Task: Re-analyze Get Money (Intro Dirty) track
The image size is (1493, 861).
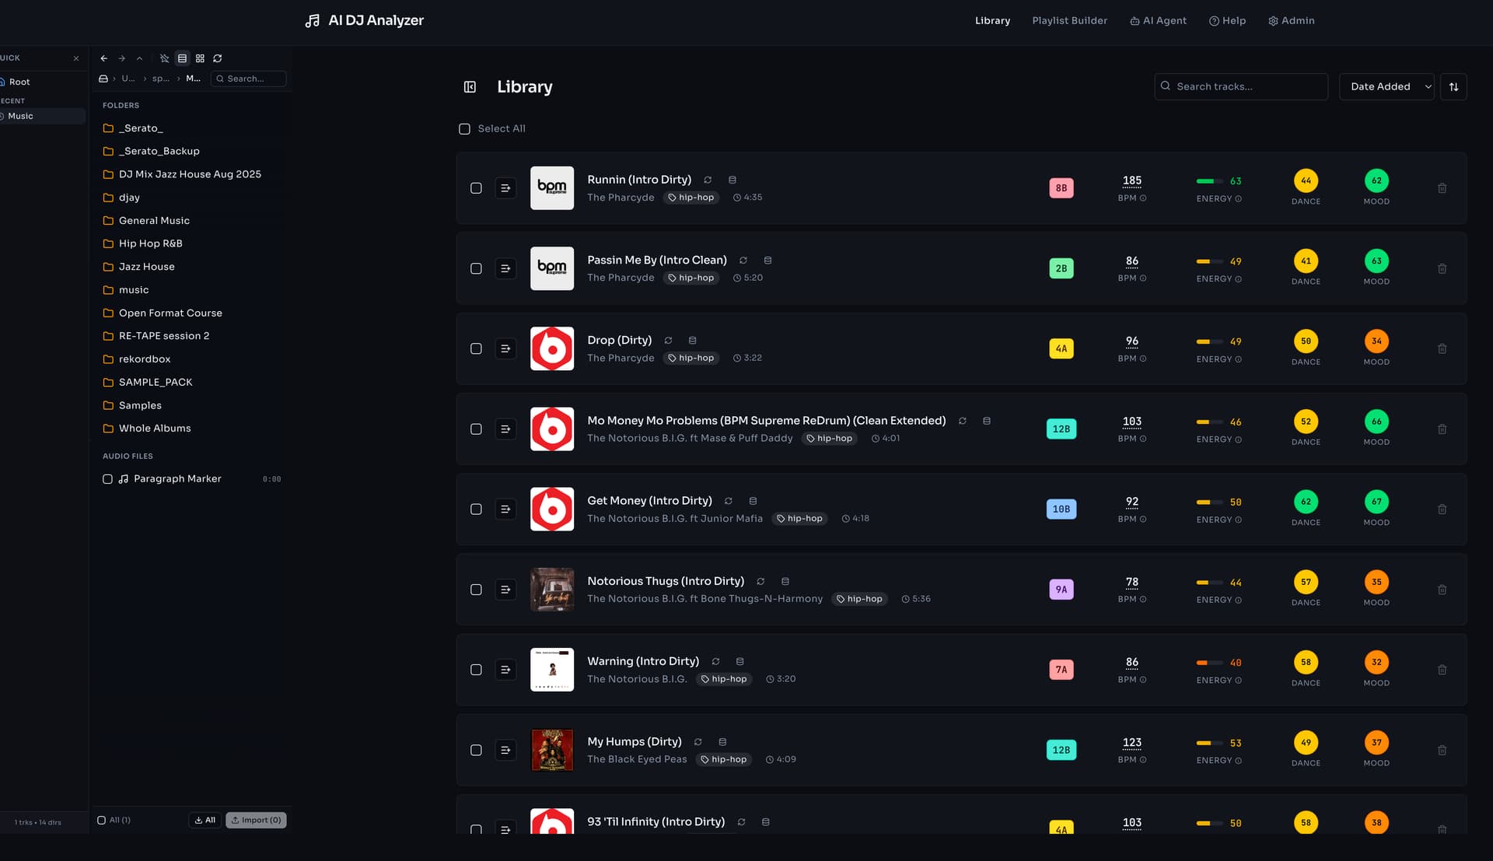Action: pos(728,501)
